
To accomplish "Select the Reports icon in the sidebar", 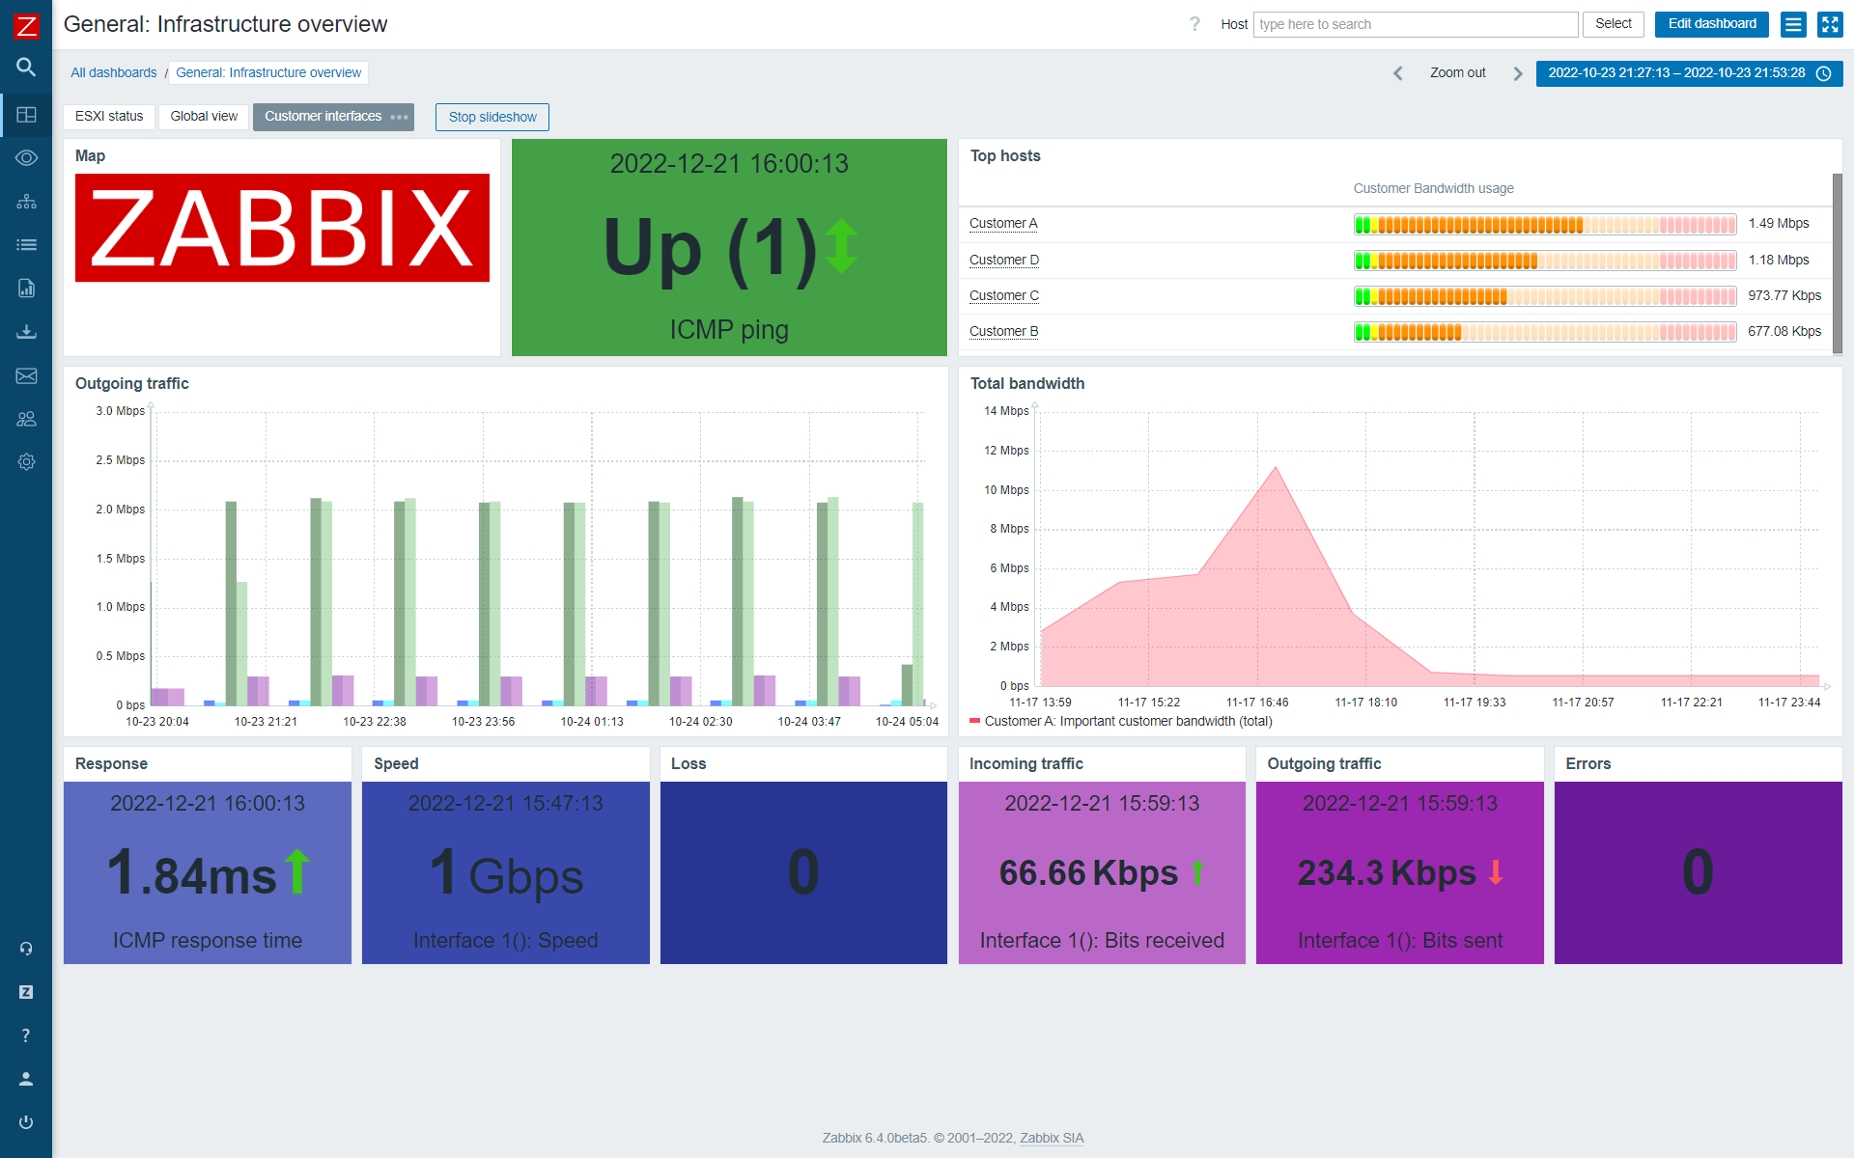I will [x=26, y=288].
